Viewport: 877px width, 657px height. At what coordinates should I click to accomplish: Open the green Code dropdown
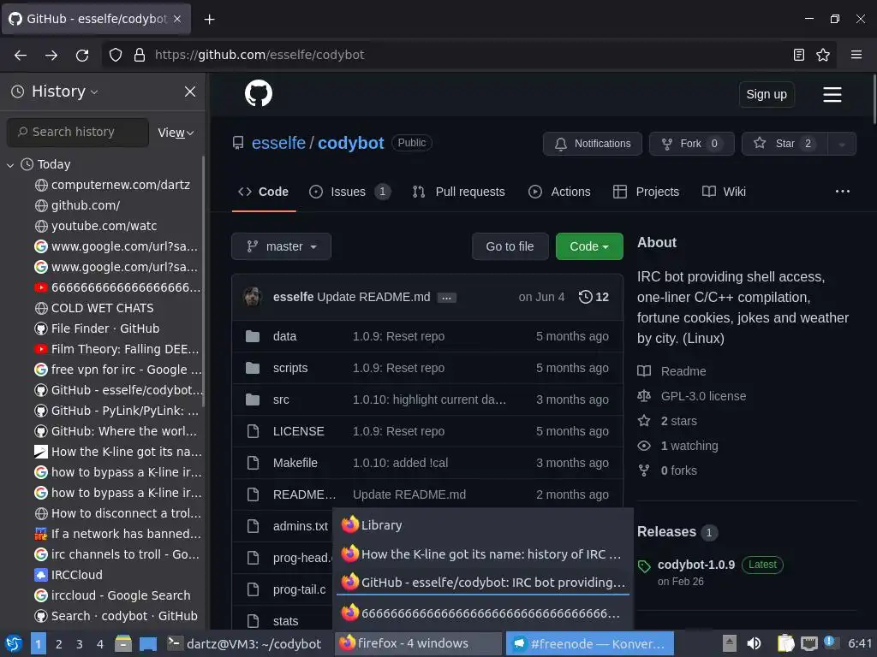pyautogui.click(x=589, y=246)
